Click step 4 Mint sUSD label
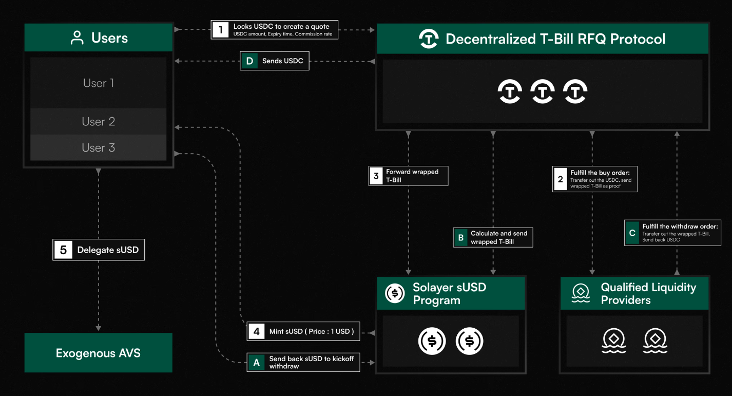Image resolution: width=732 pixels, height=396 pixels. coord(303,331)
